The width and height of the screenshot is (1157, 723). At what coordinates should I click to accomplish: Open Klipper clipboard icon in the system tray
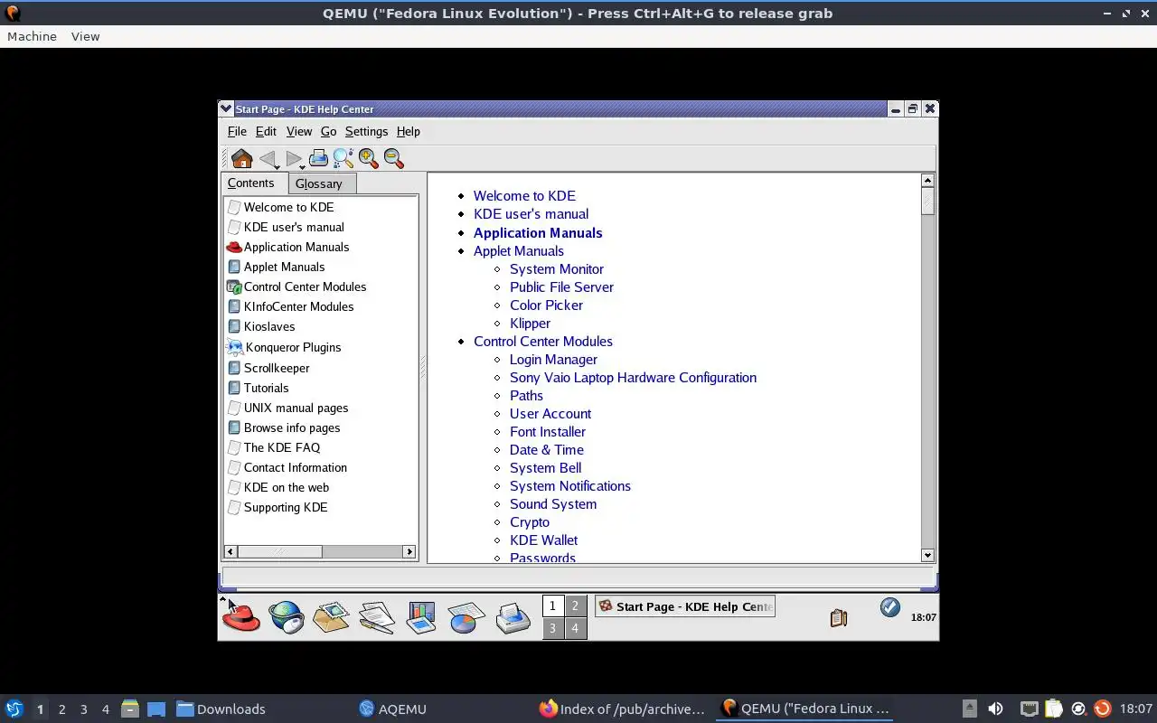(839, 617)
